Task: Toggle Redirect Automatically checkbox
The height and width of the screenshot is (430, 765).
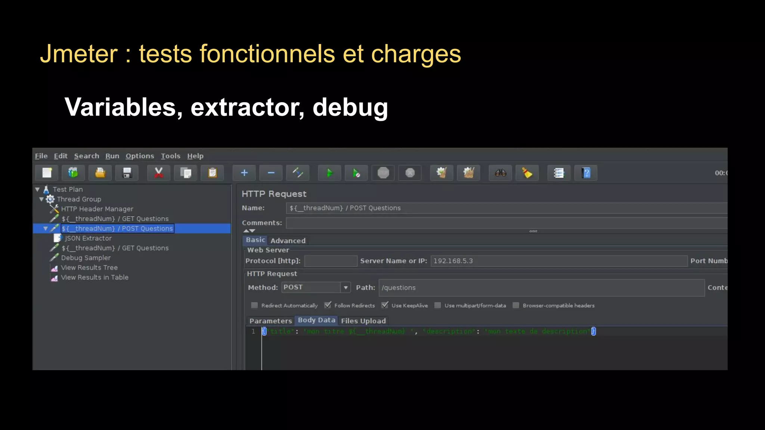Action: click(x=254, y=305)
